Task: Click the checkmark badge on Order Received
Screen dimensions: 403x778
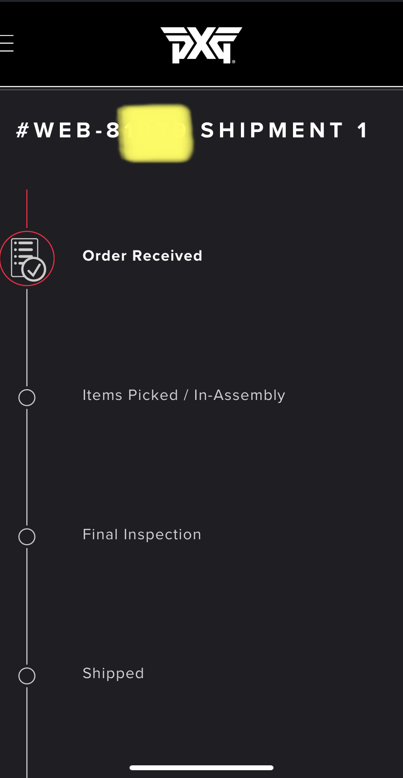Action: coord(35,269)
